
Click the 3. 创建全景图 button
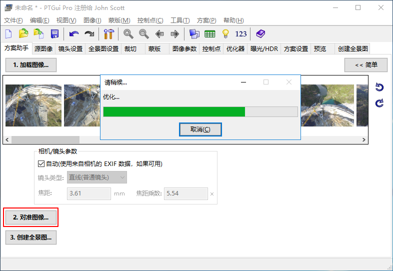pos(31,237)
